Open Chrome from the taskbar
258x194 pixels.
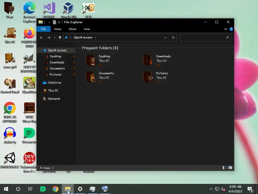(x=55, y=189)
